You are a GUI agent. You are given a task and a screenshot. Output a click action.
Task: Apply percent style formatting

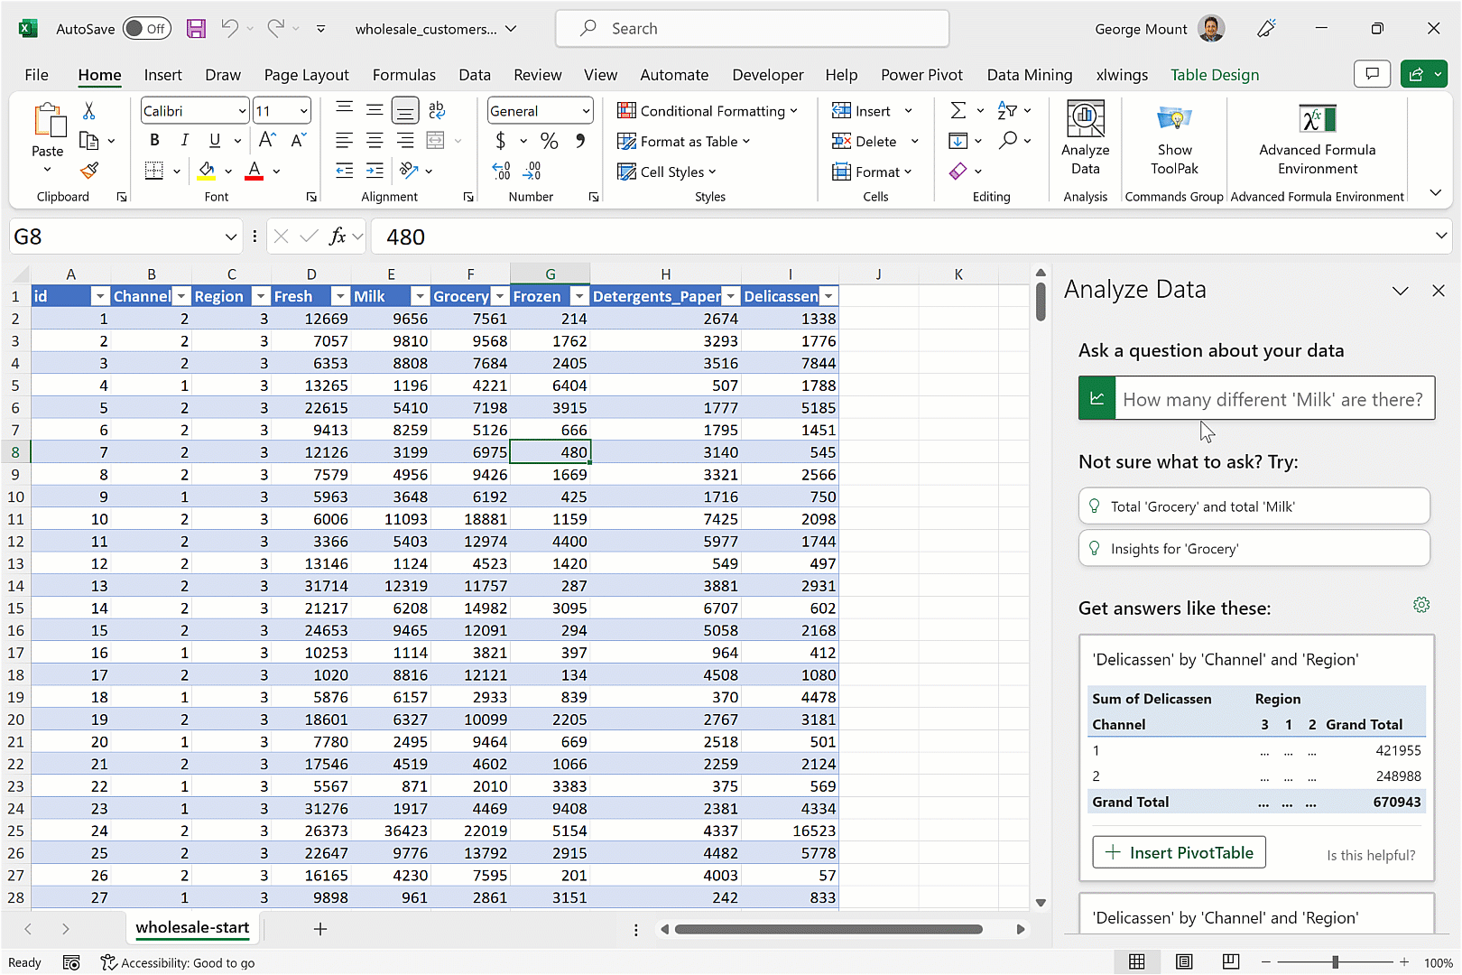(x=549, y=141)
